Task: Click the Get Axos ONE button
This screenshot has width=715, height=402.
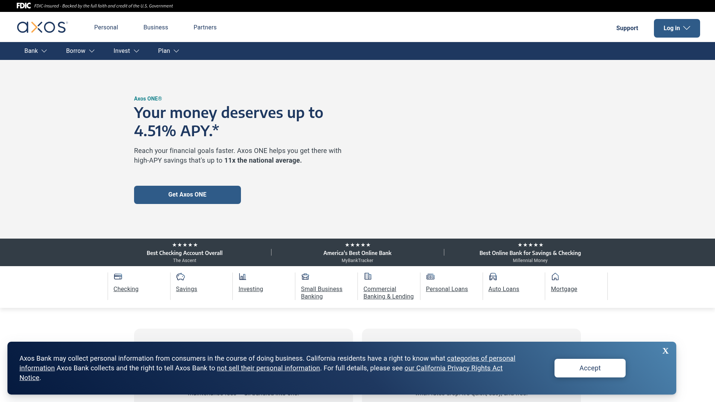Action: [187, 195]
